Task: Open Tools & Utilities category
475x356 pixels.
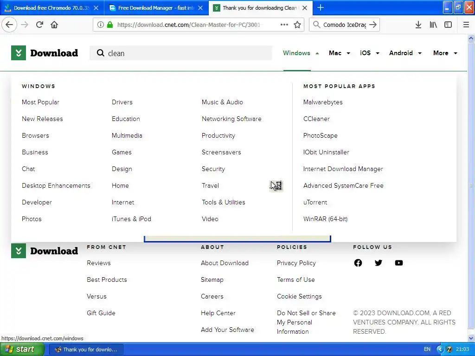Action: [224, 202]
